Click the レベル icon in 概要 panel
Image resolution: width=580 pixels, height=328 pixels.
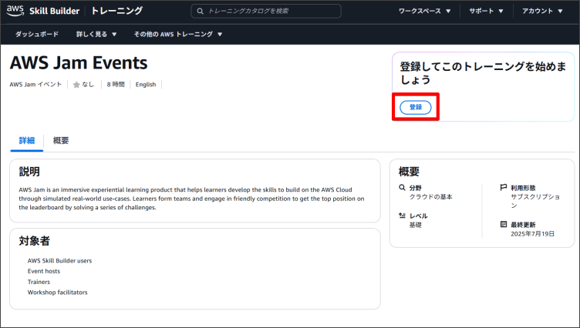click(402, 216)
